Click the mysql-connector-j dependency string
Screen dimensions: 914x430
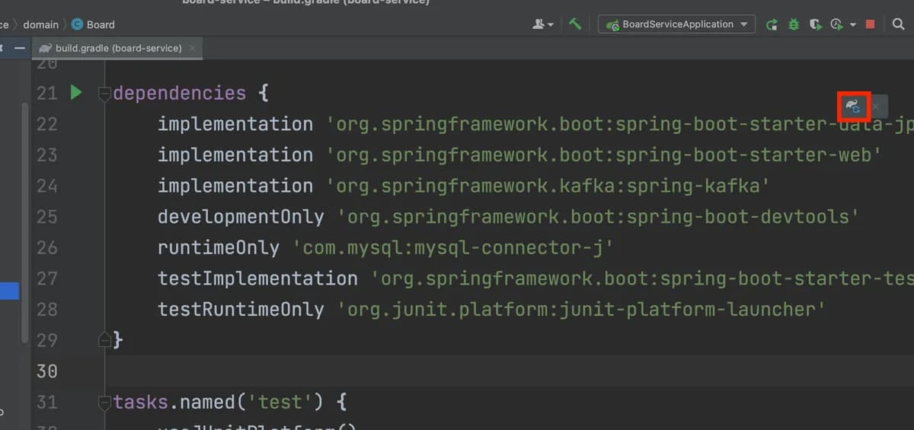pos(453,248)
